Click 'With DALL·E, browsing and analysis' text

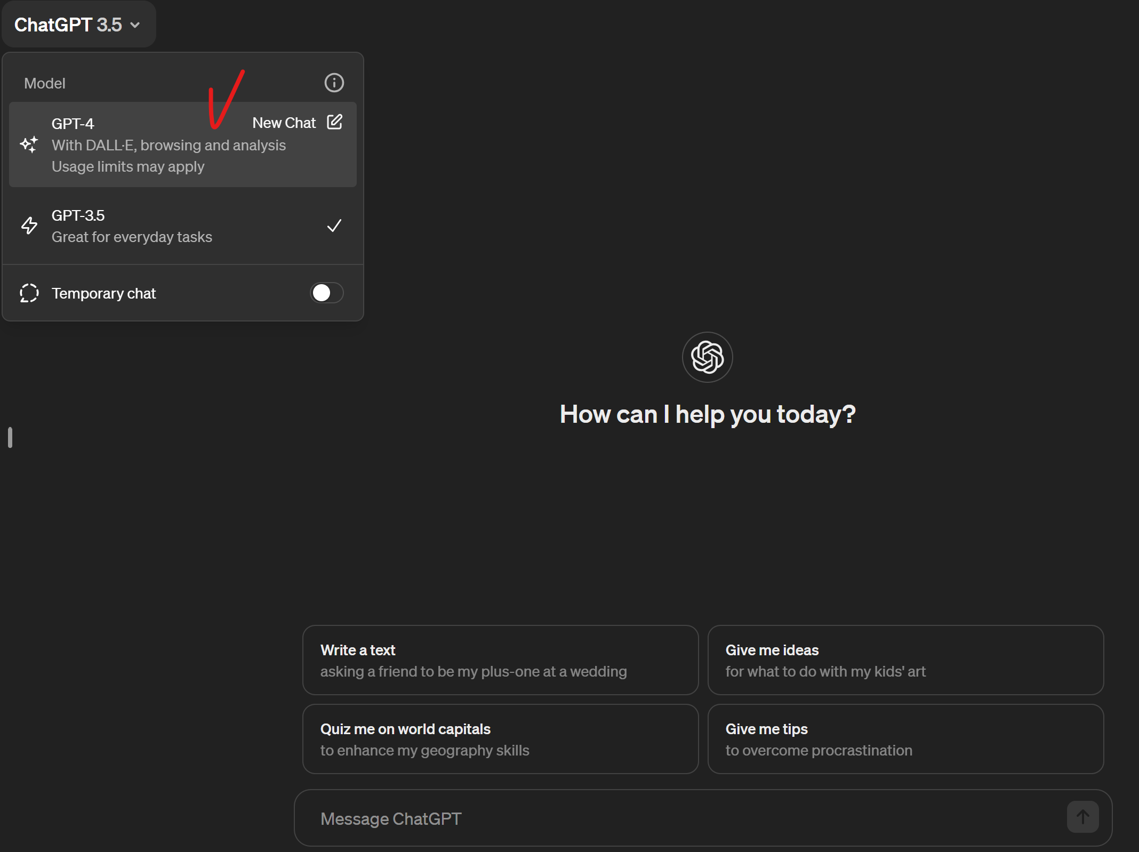click(x=169, y=145)
